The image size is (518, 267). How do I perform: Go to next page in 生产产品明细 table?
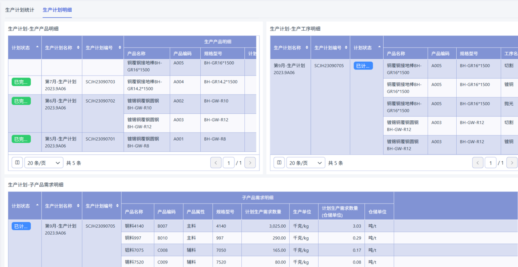tap(250, 163)
